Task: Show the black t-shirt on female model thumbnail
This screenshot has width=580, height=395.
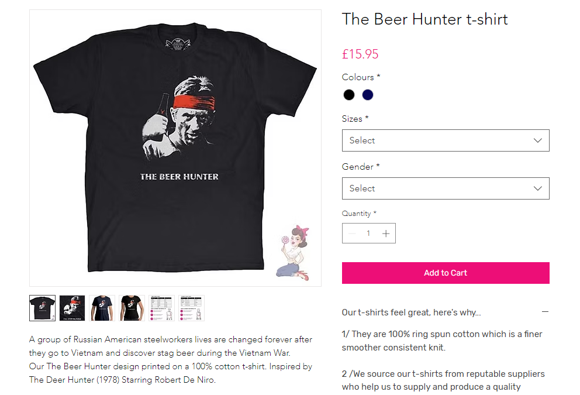Action: pyautogui.click(x=132, y=308)
